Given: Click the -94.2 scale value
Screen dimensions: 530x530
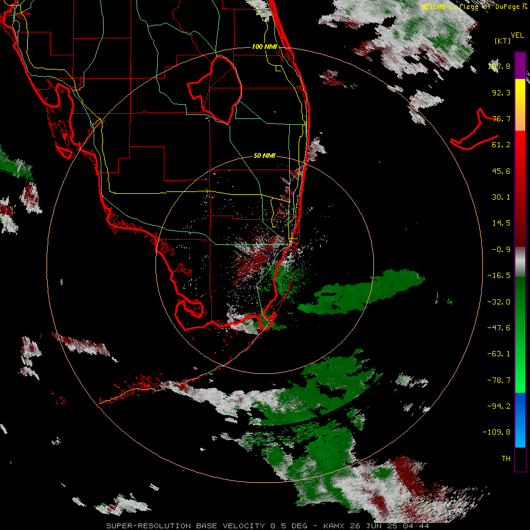Looking at the screenshot, I should [499, 406].
